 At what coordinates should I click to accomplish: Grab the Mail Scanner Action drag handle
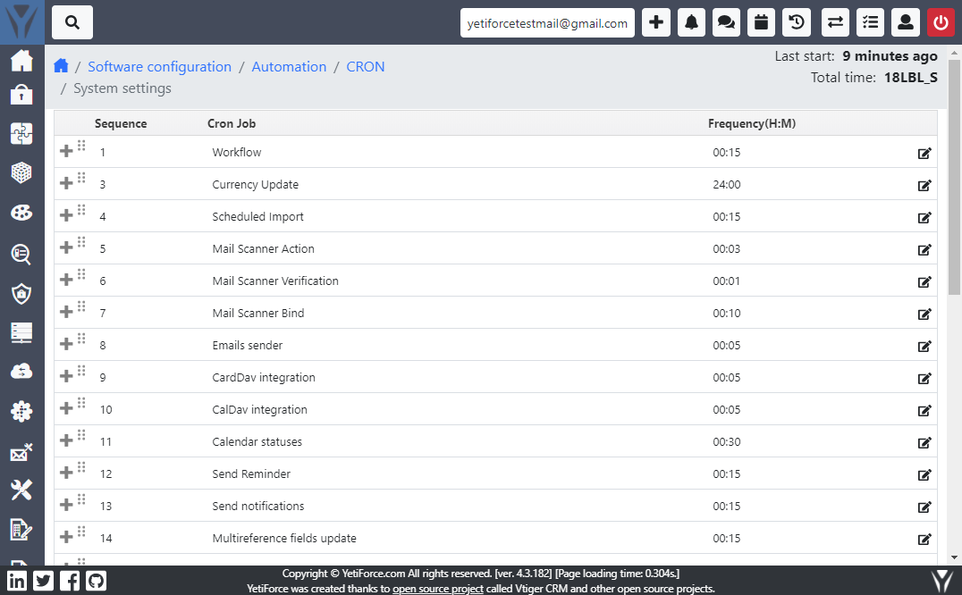pyautogui.click(x=81, y=242)
